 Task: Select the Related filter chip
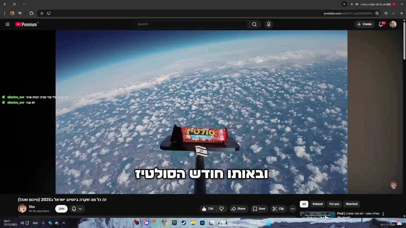pyautogui.click(x=318, y=204)
